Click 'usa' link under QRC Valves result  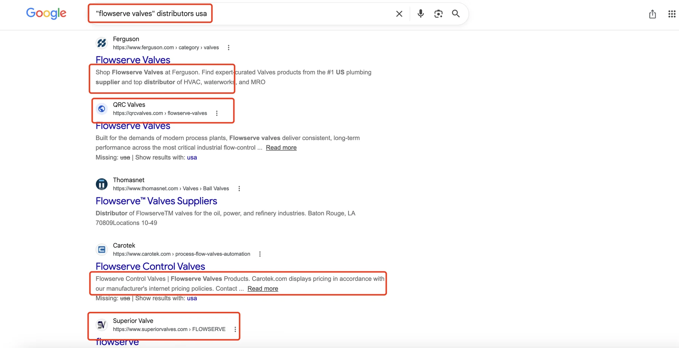tap(192, 157)
